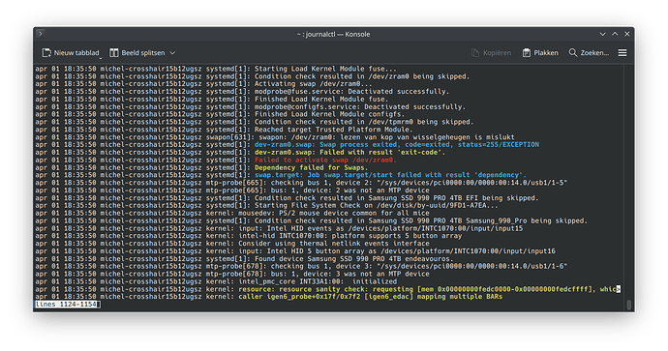Click the 'Samsung_990_Pro being skipped' line
This screenshot has width=668, height=351.
tap(311, 220)
